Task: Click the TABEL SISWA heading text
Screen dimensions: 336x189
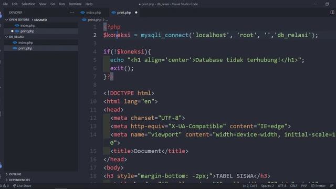Action: coord(235,176)
